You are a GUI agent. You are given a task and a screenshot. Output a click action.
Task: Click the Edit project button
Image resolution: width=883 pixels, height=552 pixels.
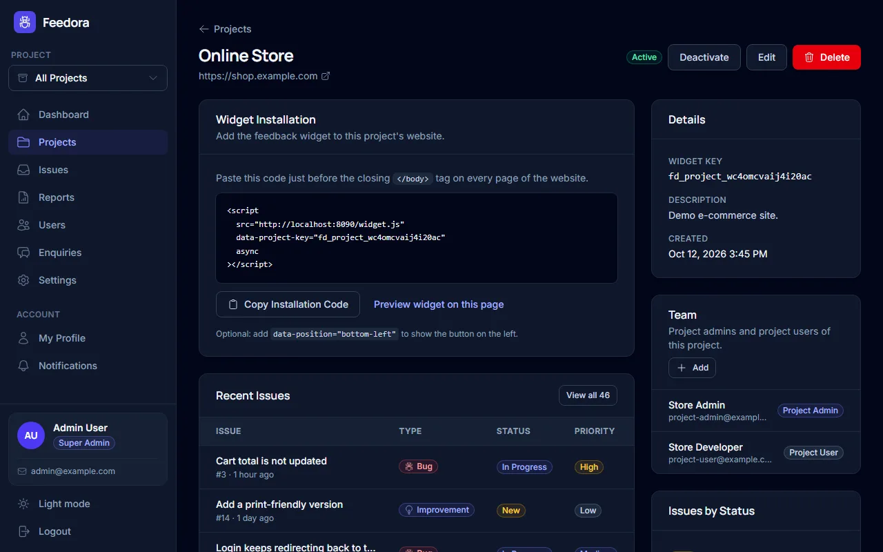[767, 57]
